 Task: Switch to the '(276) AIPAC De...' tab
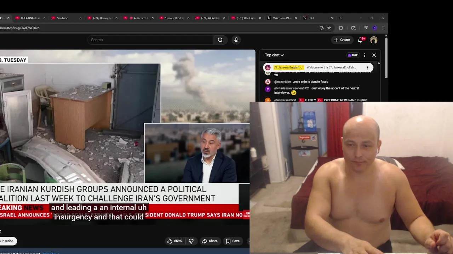[x=210, y=18]
